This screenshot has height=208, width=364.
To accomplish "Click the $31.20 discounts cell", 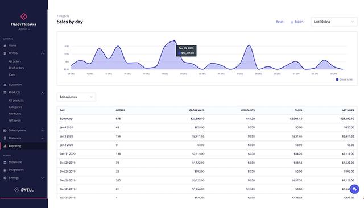I will click(x=250, y=189).
